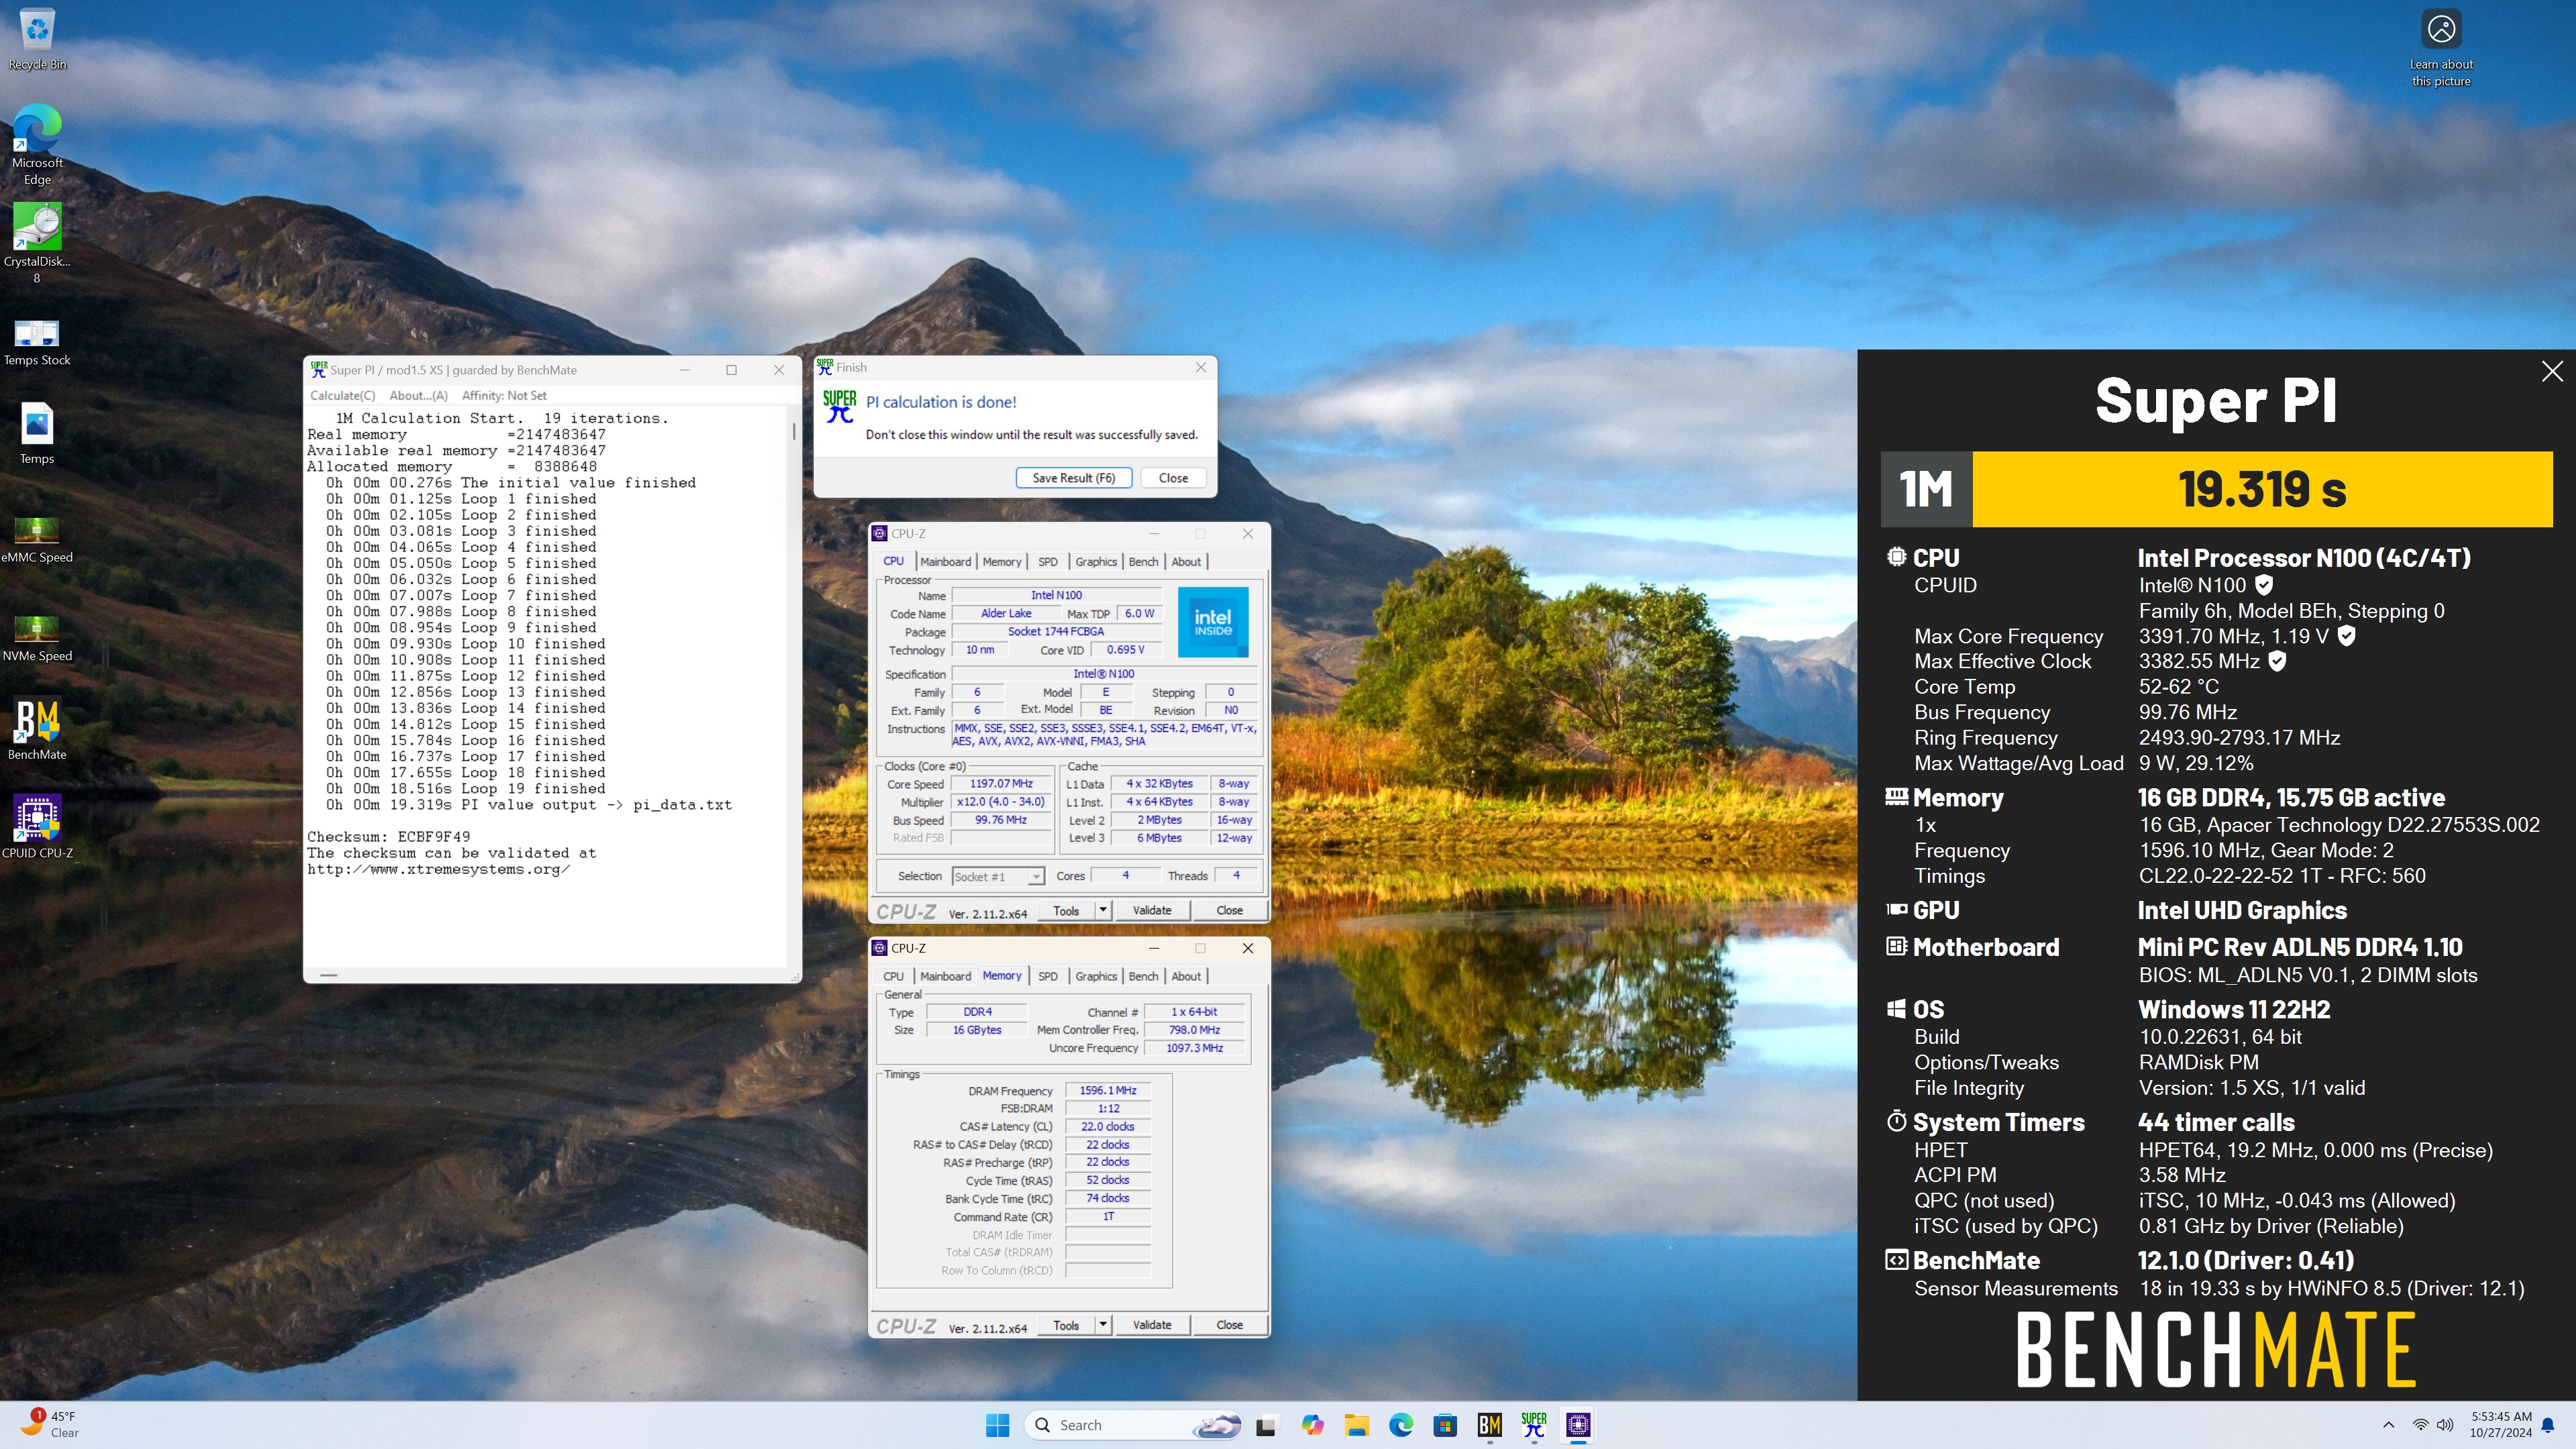Open the volume tray icon
2576x1449 pixels.
2445,1425
